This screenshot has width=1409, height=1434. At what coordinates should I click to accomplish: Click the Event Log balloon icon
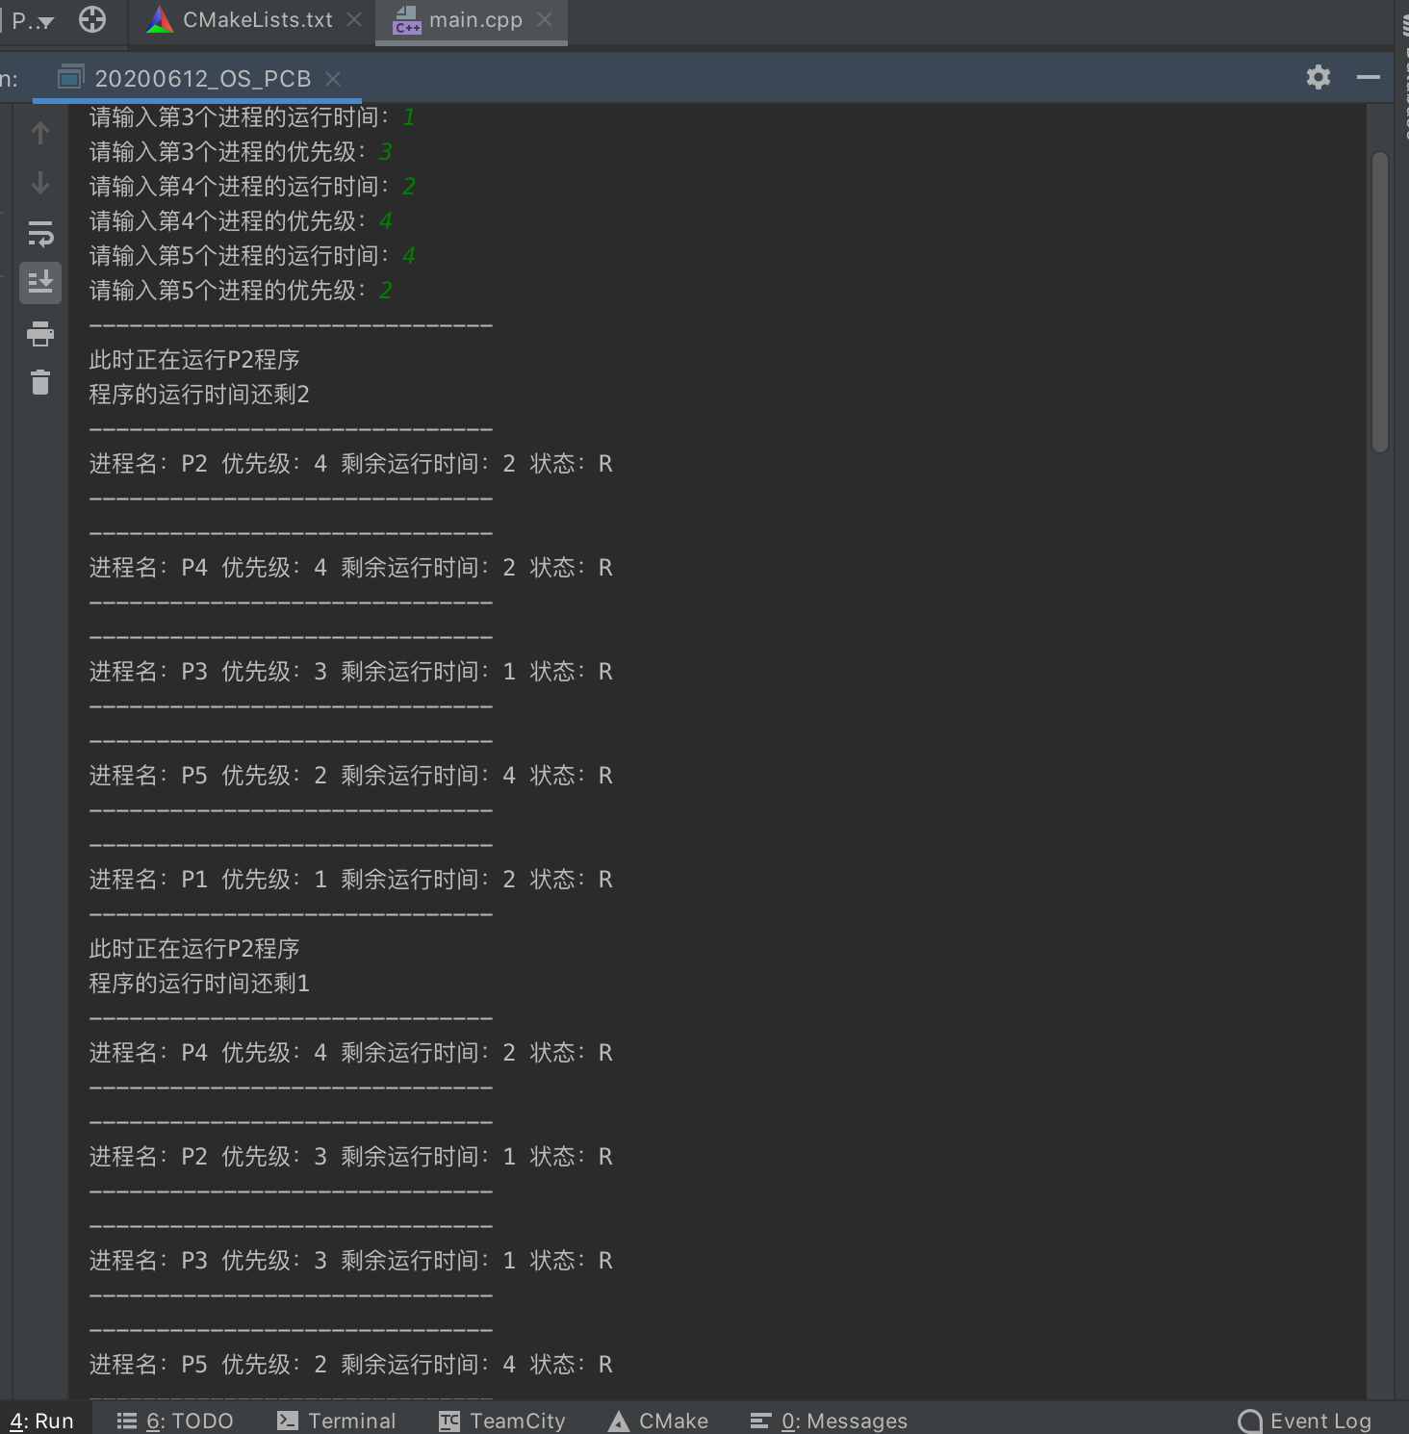(x=1250, y=1421)
